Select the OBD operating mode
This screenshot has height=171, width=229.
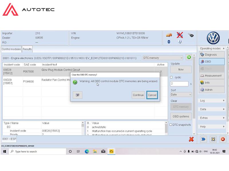(212, 62)
